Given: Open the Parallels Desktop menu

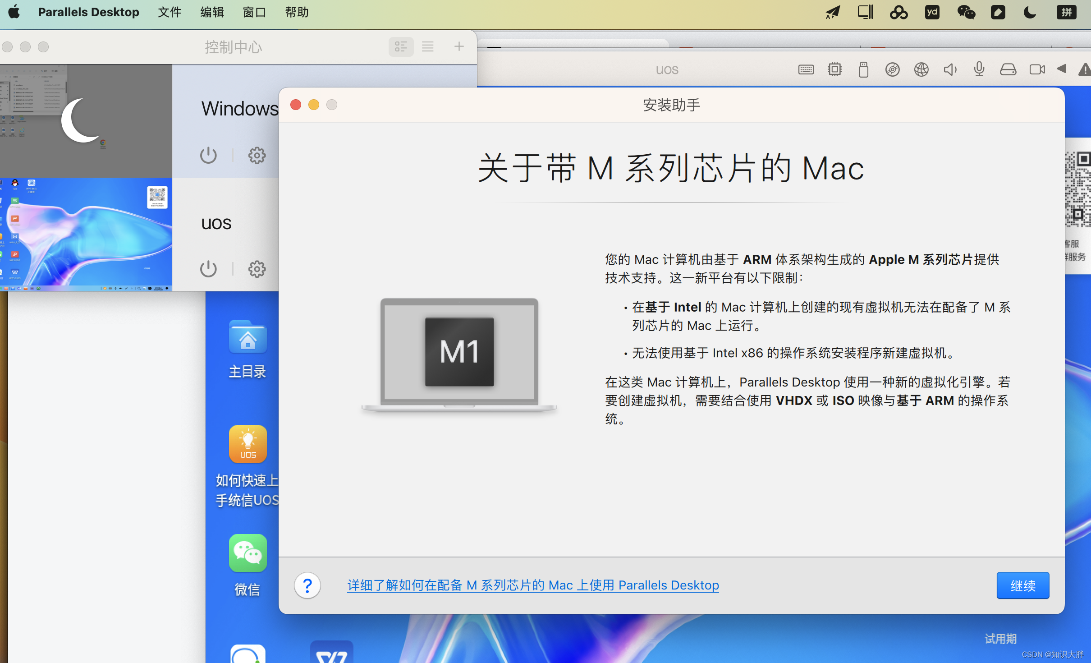Looking at the screenshot, I should [x=88, y=12].
